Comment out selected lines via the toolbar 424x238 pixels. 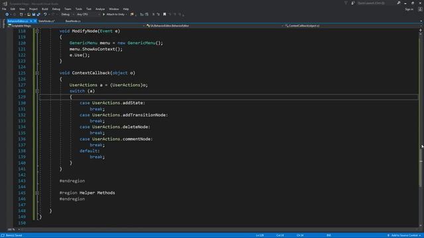153,15
